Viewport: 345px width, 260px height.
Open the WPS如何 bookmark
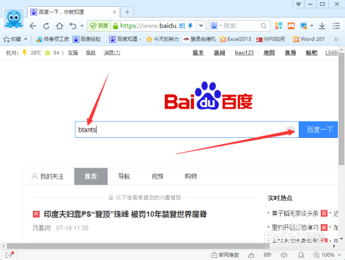coord(270,39)
